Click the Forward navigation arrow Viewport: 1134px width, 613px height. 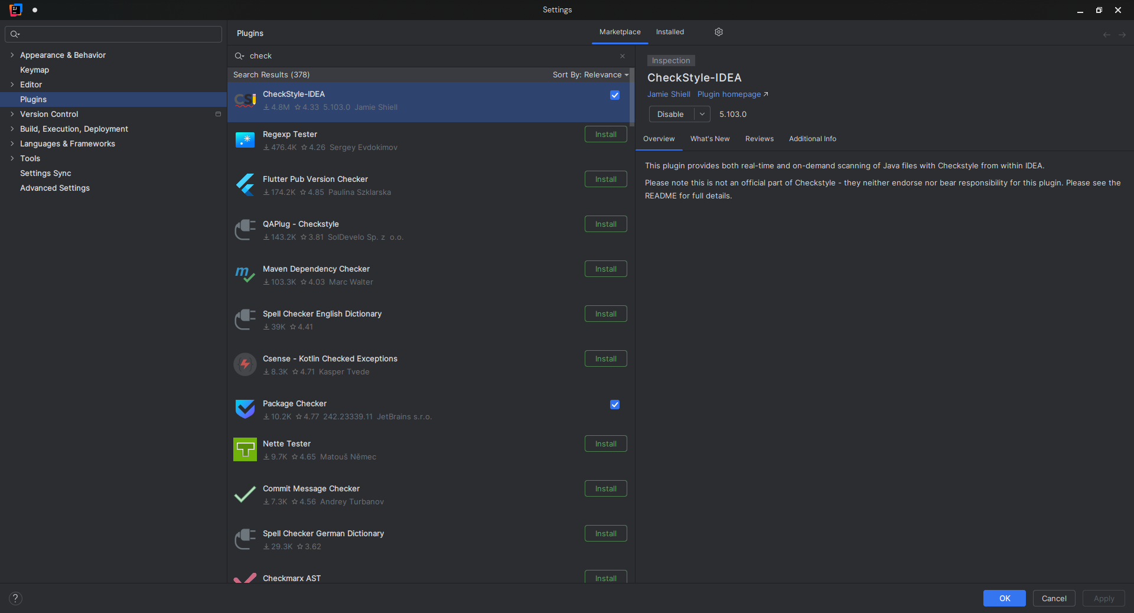tap(1122, 35)
